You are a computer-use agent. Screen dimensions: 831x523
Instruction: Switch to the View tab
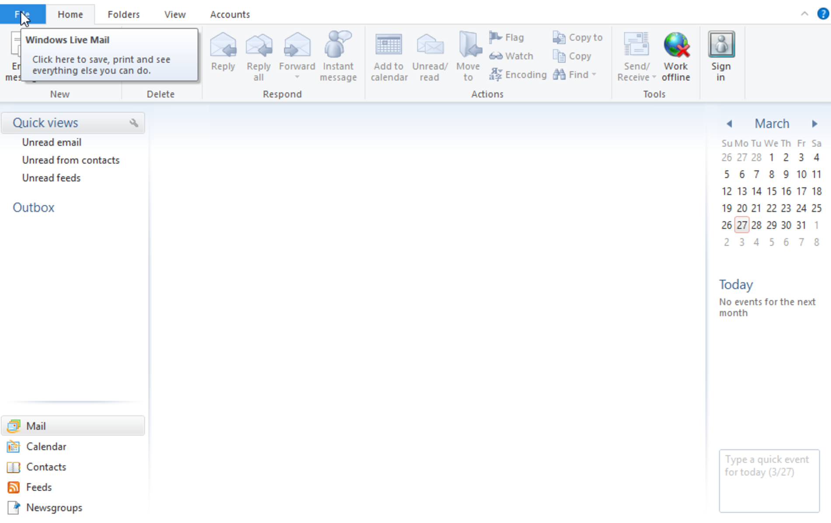[175, 14]
